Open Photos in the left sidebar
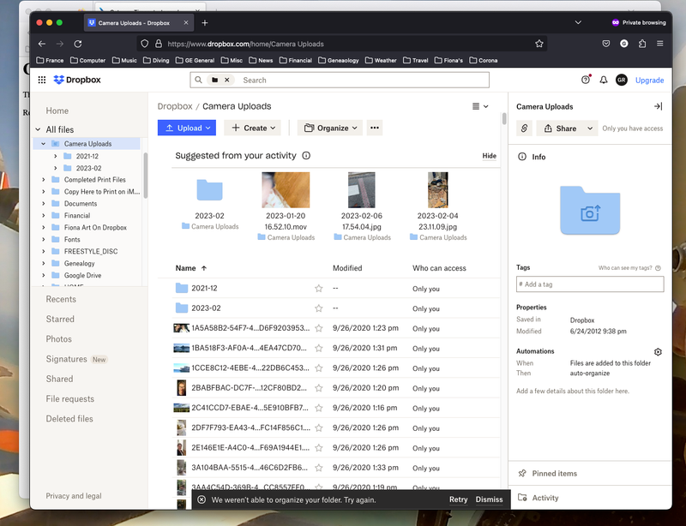Viewport: 686px width, 526px height. 59,339
